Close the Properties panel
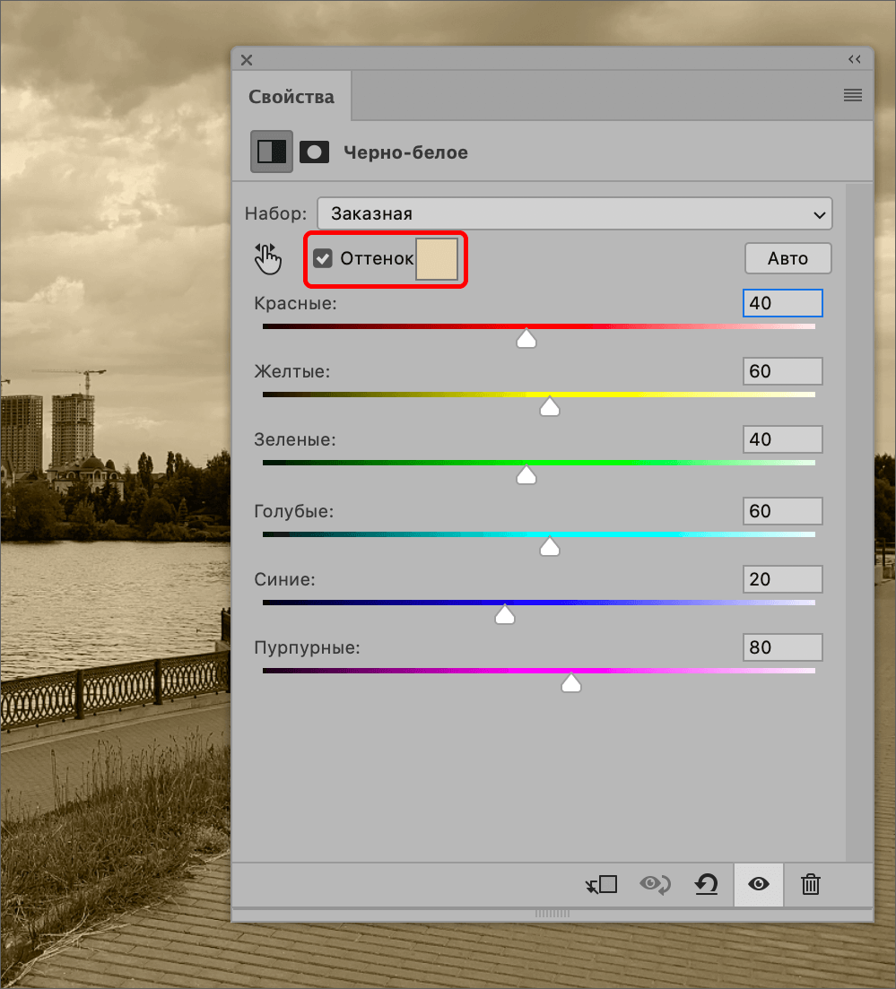Viewport: 896px width, 989px height. pos(247,60)
